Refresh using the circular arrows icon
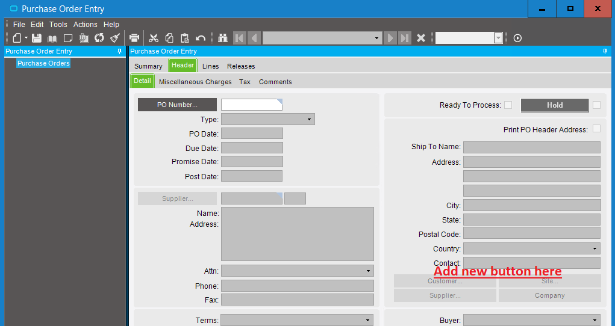Image resolution: width=615 pixels, height=326 pixels. tap(99, 38)
